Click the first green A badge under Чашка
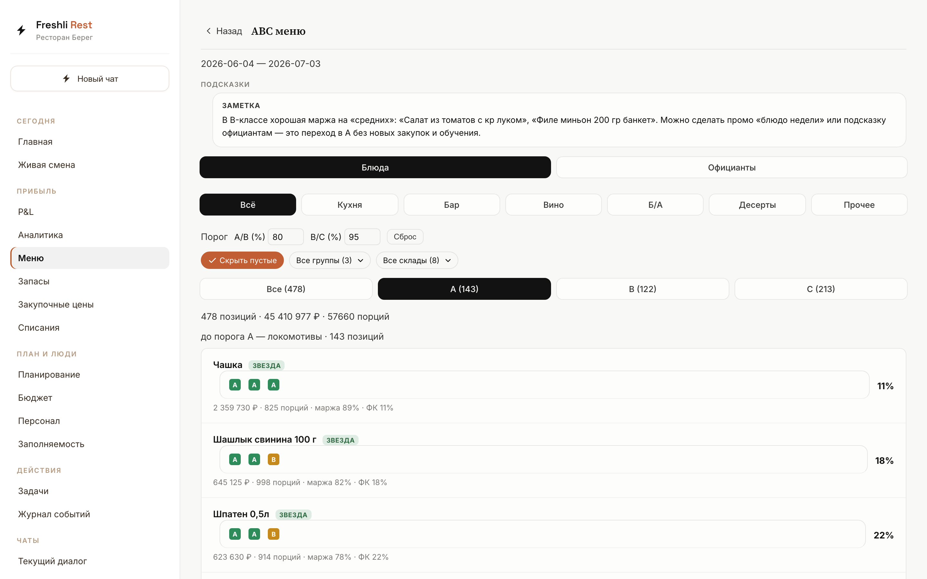 pyautogui.click(x=235, y=385)
